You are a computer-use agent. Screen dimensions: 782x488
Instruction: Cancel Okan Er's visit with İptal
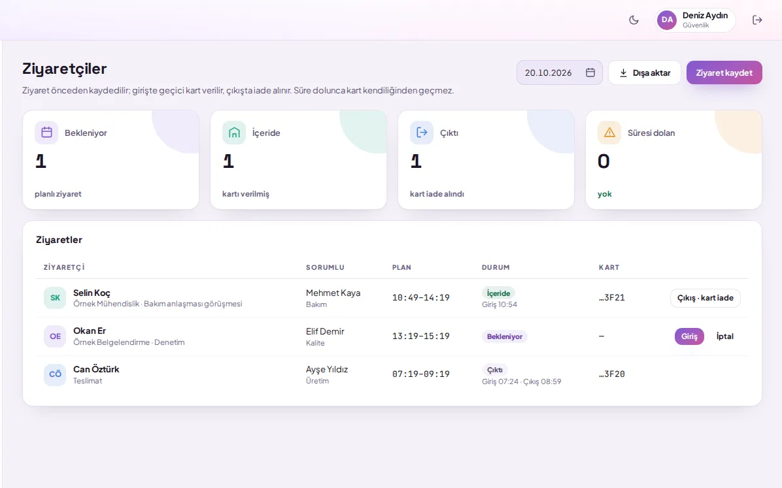tap(724, 336)
